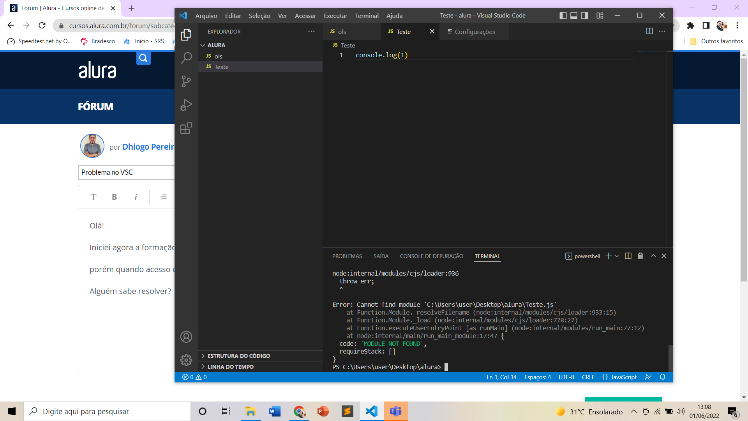
Task: Close the terminal panel
Action: [664, 256]
